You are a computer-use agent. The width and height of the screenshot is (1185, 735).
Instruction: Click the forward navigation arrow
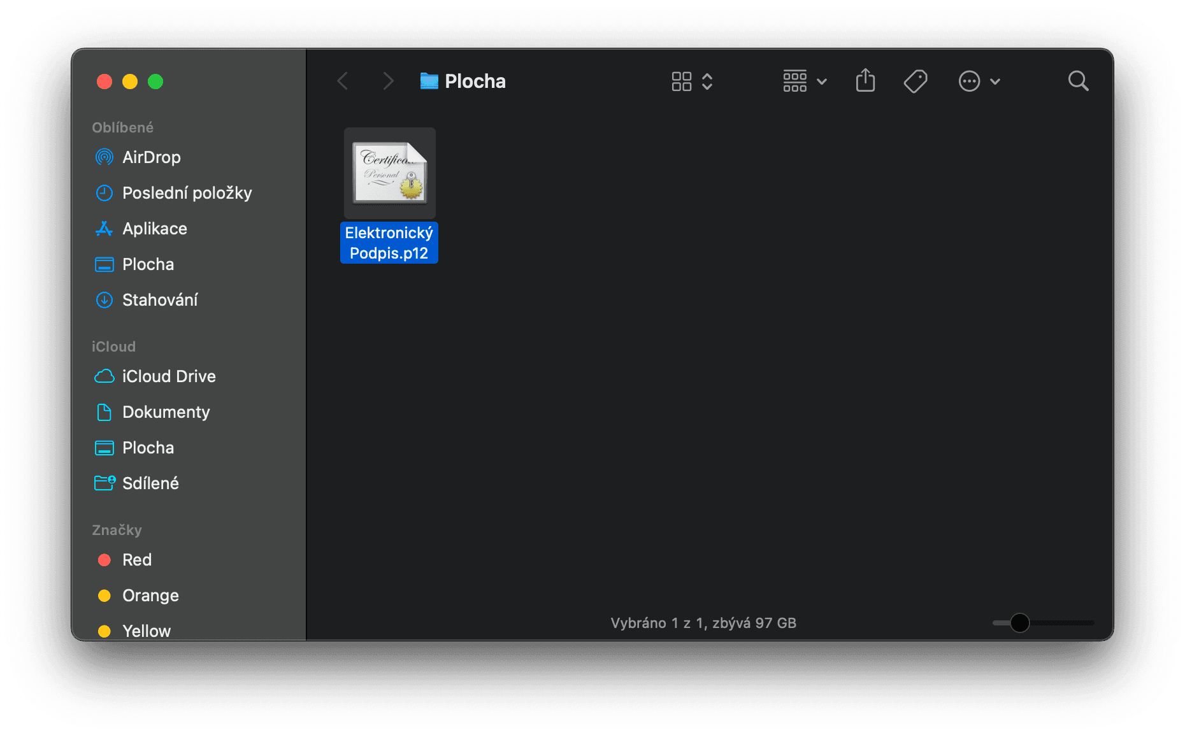coord(387,81)
